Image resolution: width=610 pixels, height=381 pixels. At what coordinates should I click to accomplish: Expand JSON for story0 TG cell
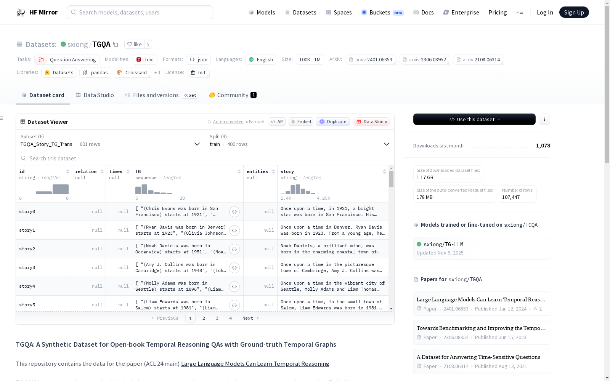pyautogui.click(x=234, y=212)
